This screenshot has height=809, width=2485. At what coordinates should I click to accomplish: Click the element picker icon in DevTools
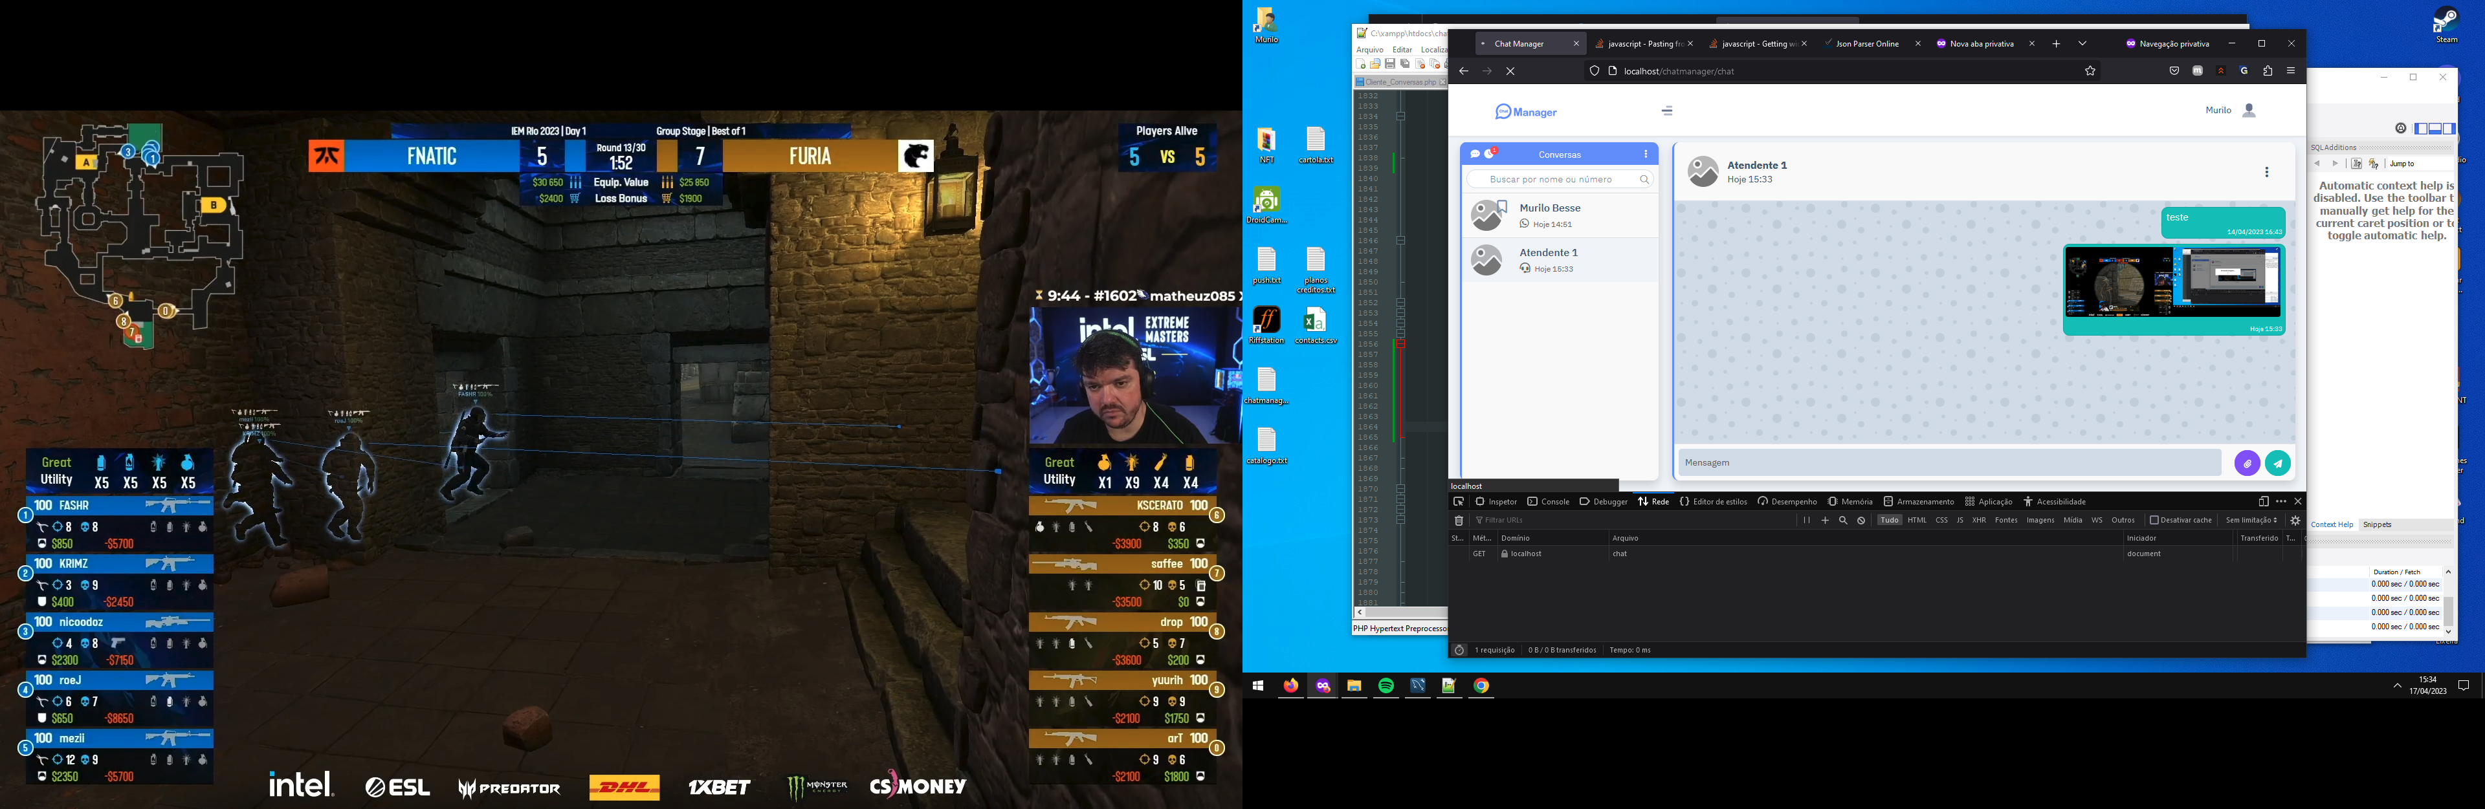point(1459,501)
